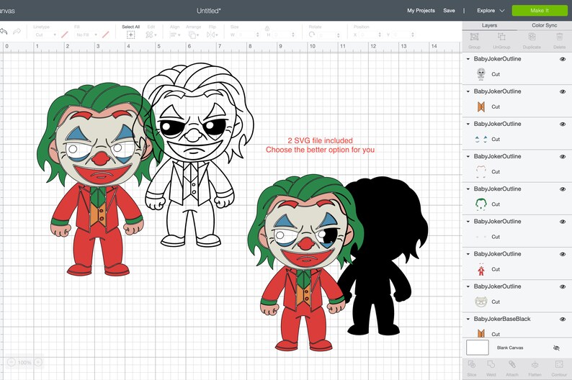Viewport: 572px width, 380px height.
Task: Hide the green hair thumbnail BabyJokerOutline layer
Action: coord(563,189)
